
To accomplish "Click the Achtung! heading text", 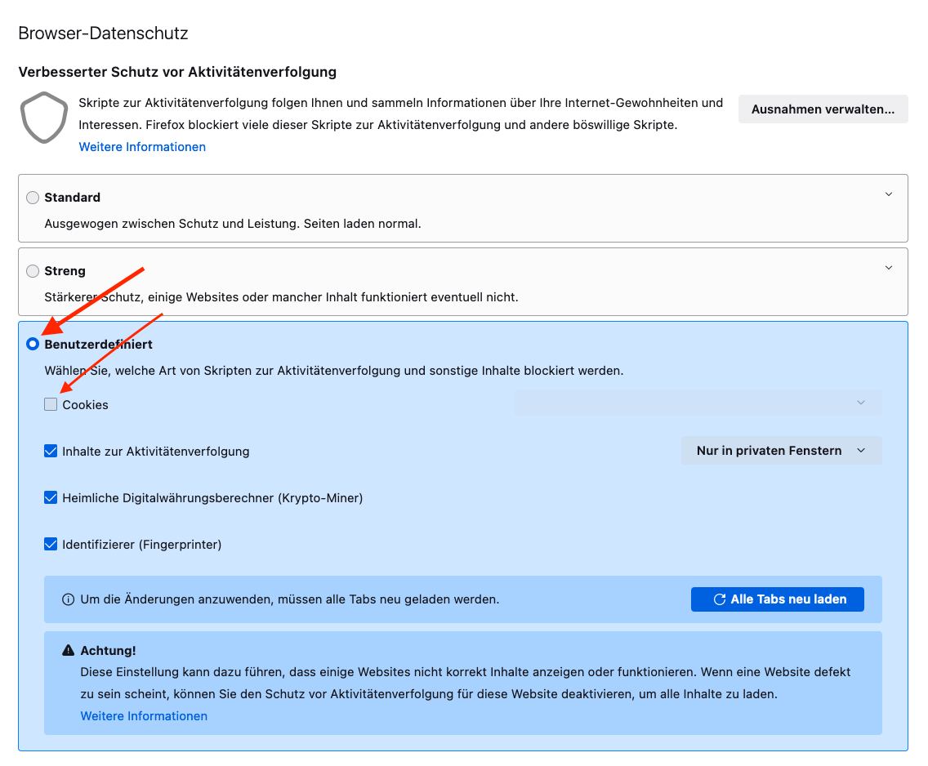I will coord(109,651).
